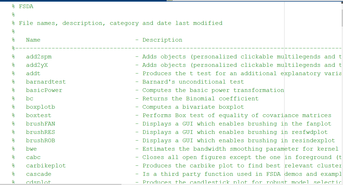
Task: Click function name 'addt'
Action: [x=33, y=73]
